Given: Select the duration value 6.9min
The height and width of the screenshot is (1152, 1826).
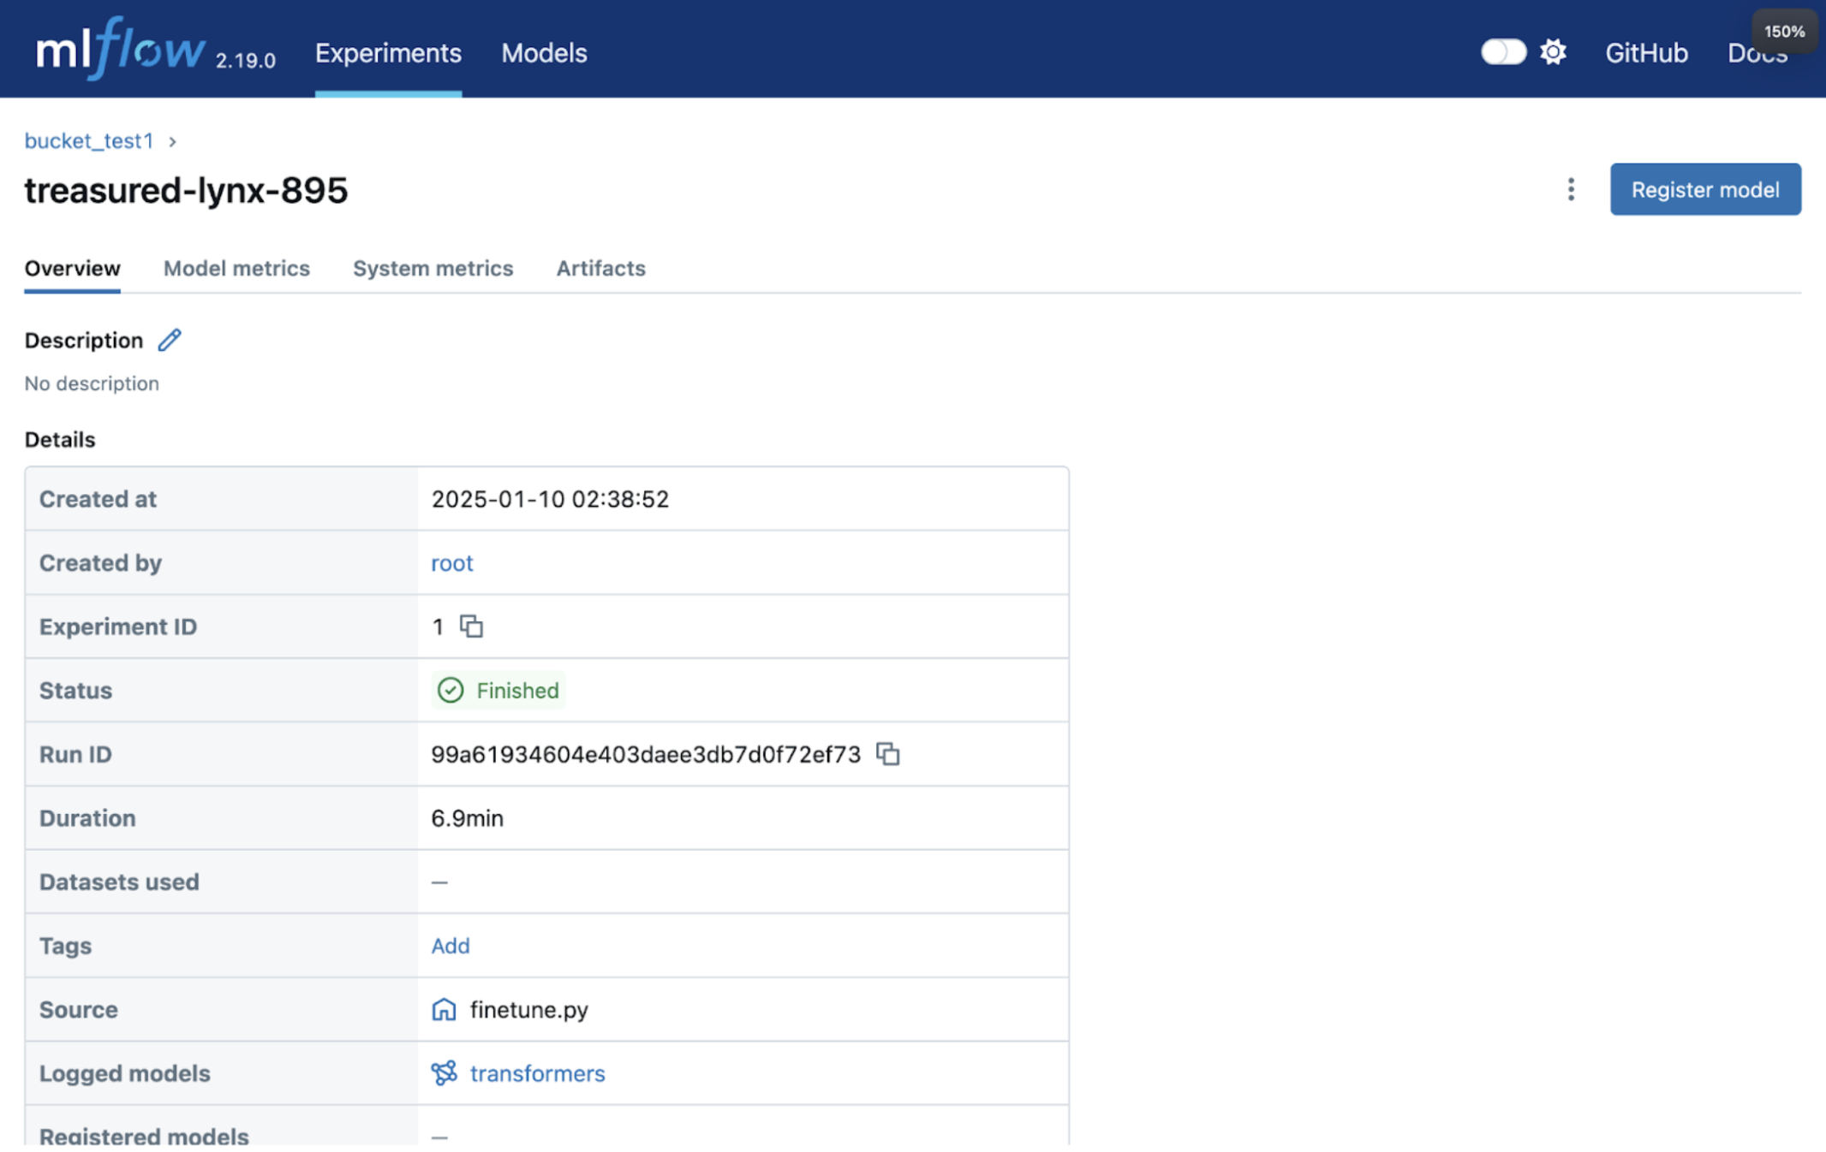Looking at the screenshot, I should click(467, 818).
